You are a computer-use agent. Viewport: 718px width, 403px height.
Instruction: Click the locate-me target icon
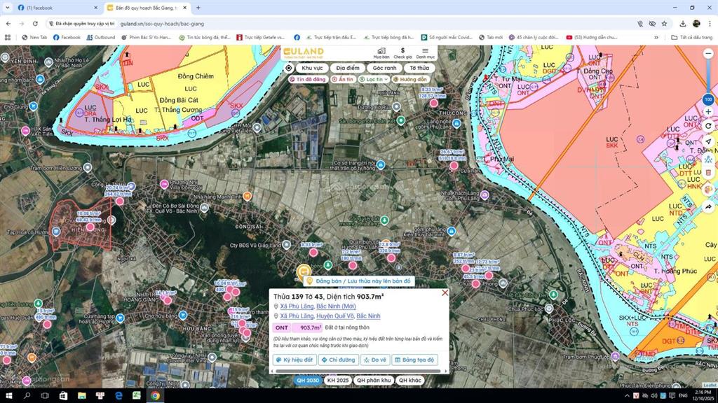click(289, 68)
